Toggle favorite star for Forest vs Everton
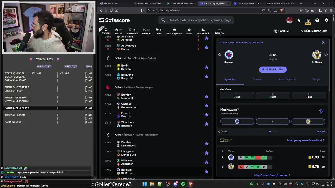Image resolution: width=335 pixels, height=188 pixels. pyautogui.click(x=206, y=115)
